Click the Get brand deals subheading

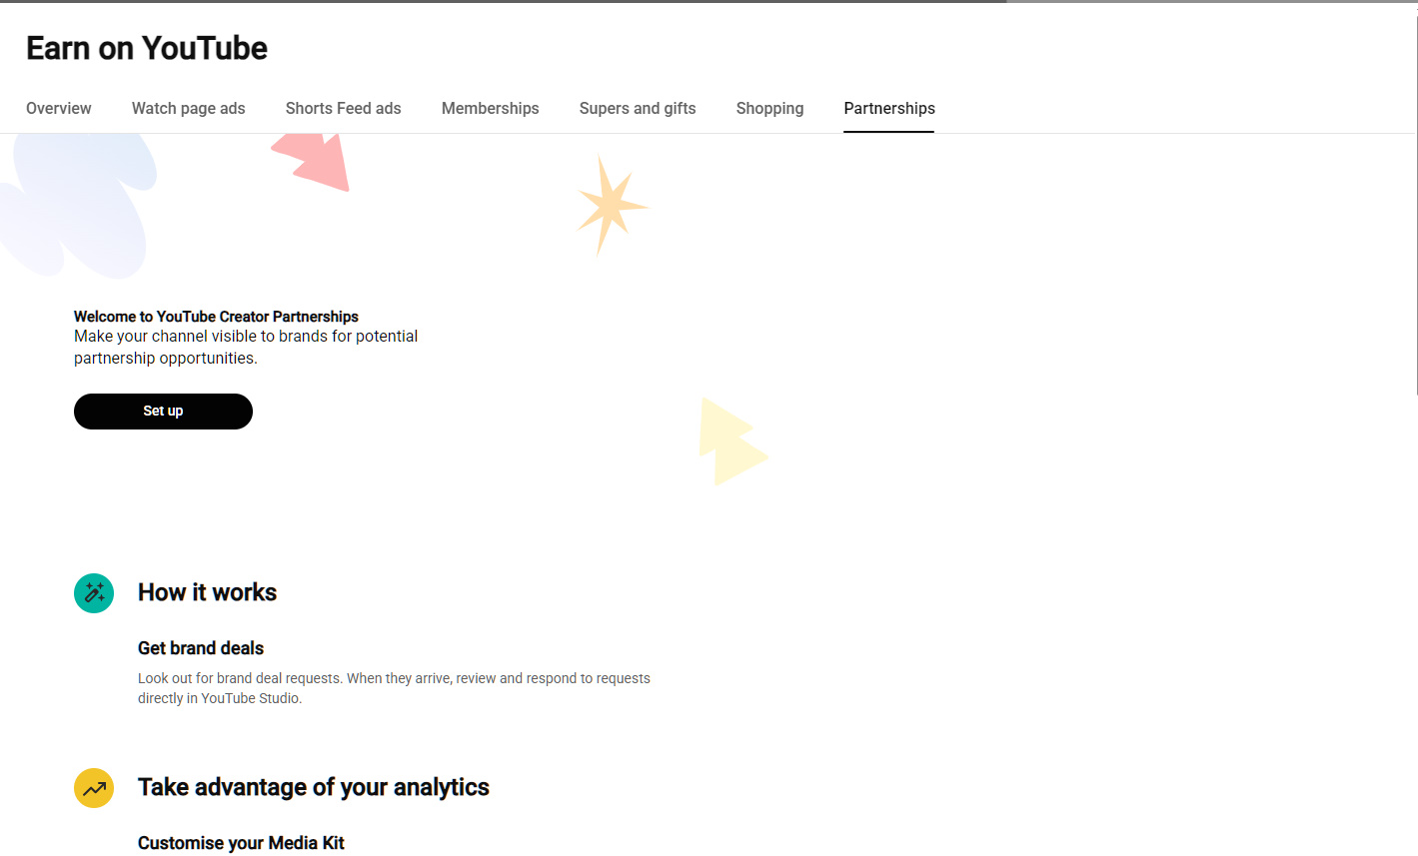pos(201,648)
